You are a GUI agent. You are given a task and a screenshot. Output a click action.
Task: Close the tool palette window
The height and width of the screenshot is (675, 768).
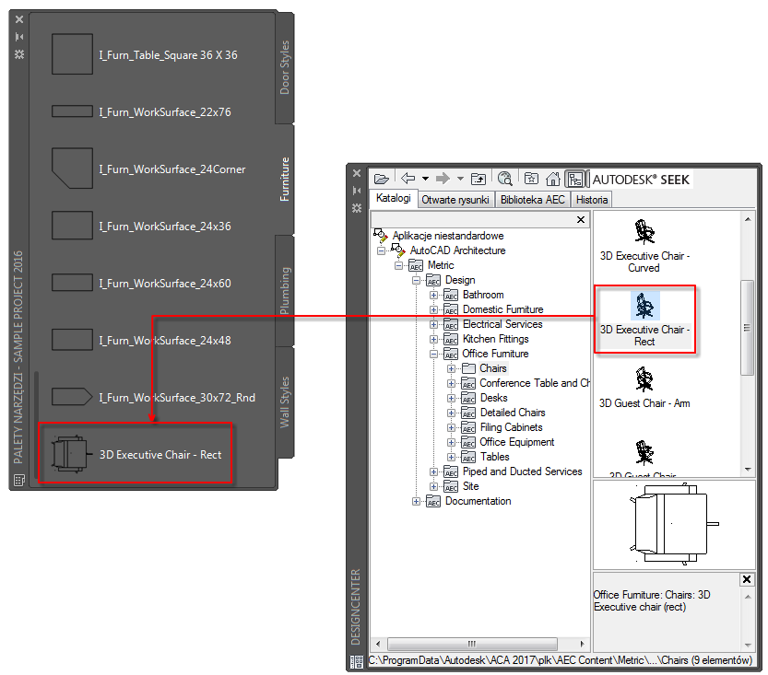pyautogui.click(x=19, y=19)
